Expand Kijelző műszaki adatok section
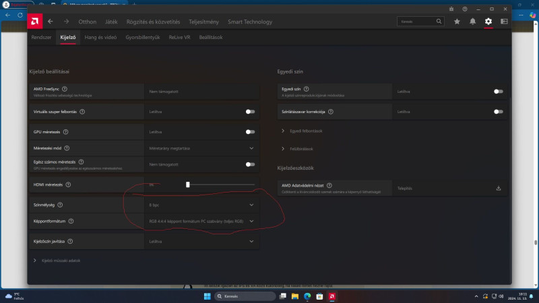 (x=57, y=261)
